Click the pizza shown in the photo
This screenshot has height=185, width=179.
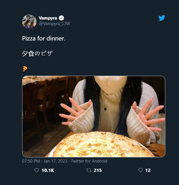[102, 146]
